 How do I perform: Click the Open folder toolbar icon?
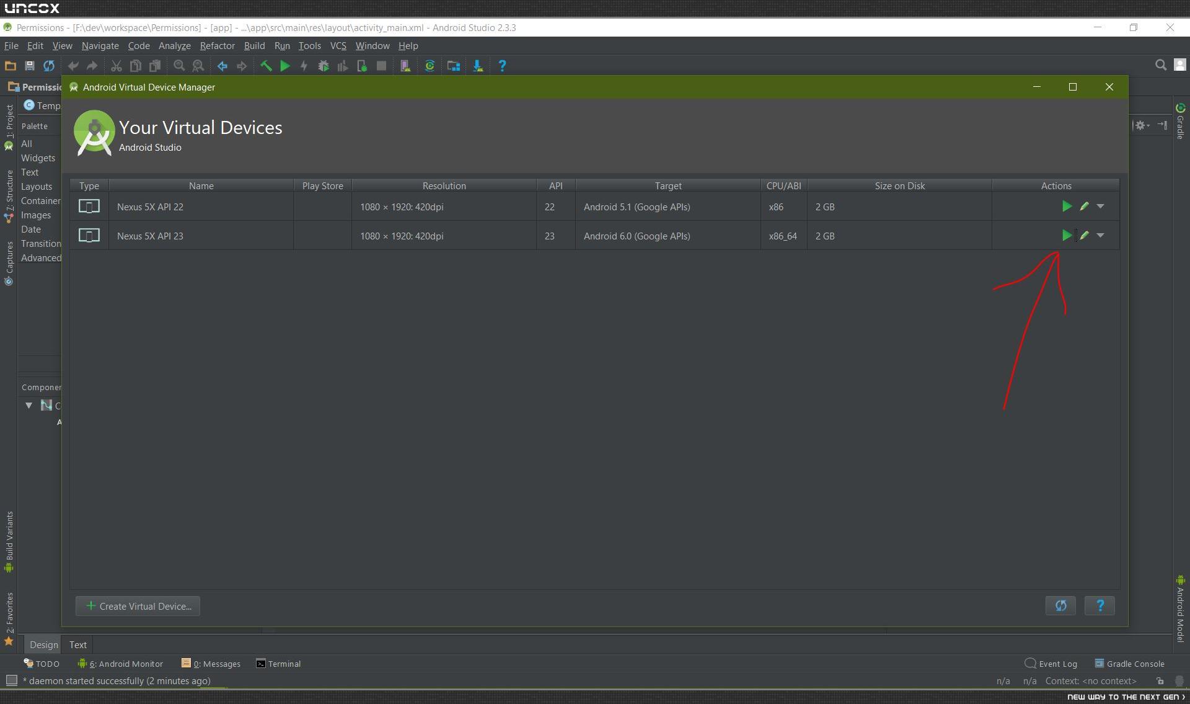[10, 66]
